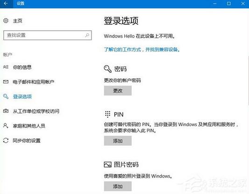Maximize the 设置 window
This screenshot has height=194, width=249.
(229, 3)
